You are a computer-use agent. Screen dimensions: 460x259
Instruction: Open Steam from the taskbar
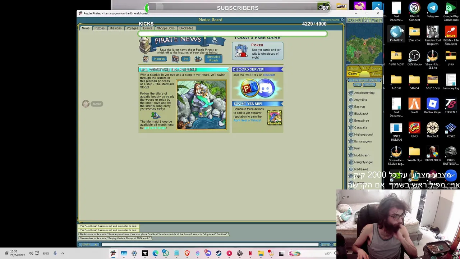218,253
